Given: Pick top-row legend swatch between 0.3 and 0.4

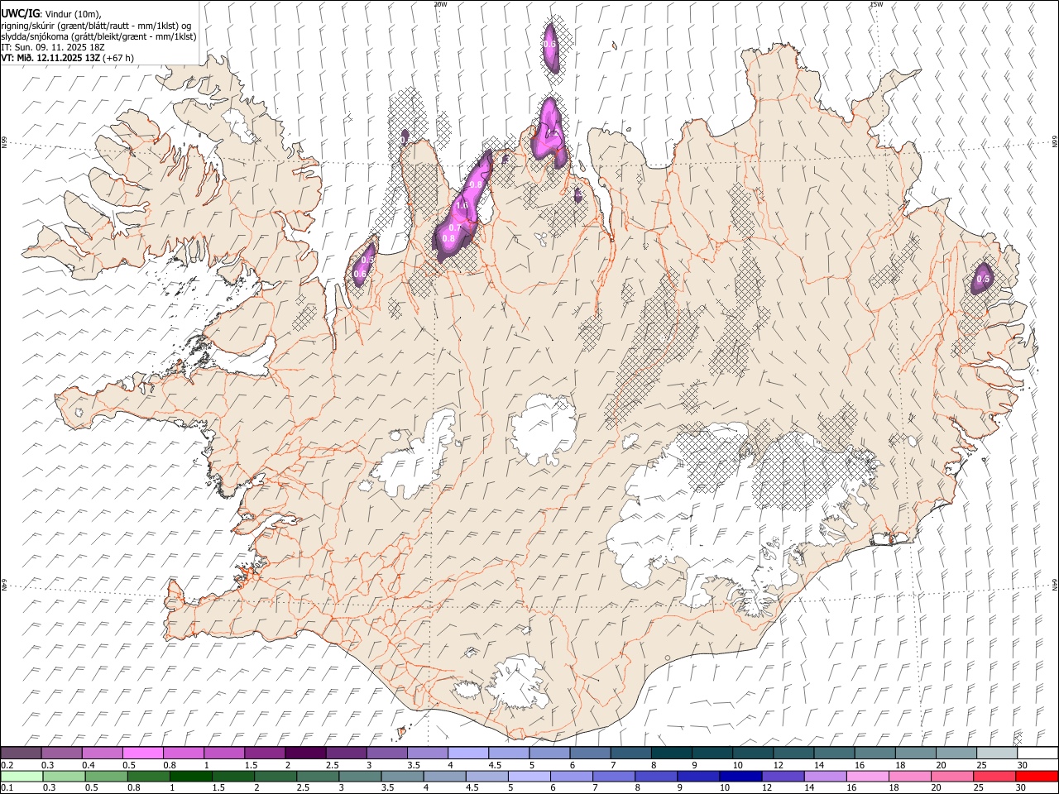Looking at the screenshot, I should coord(61,753).
